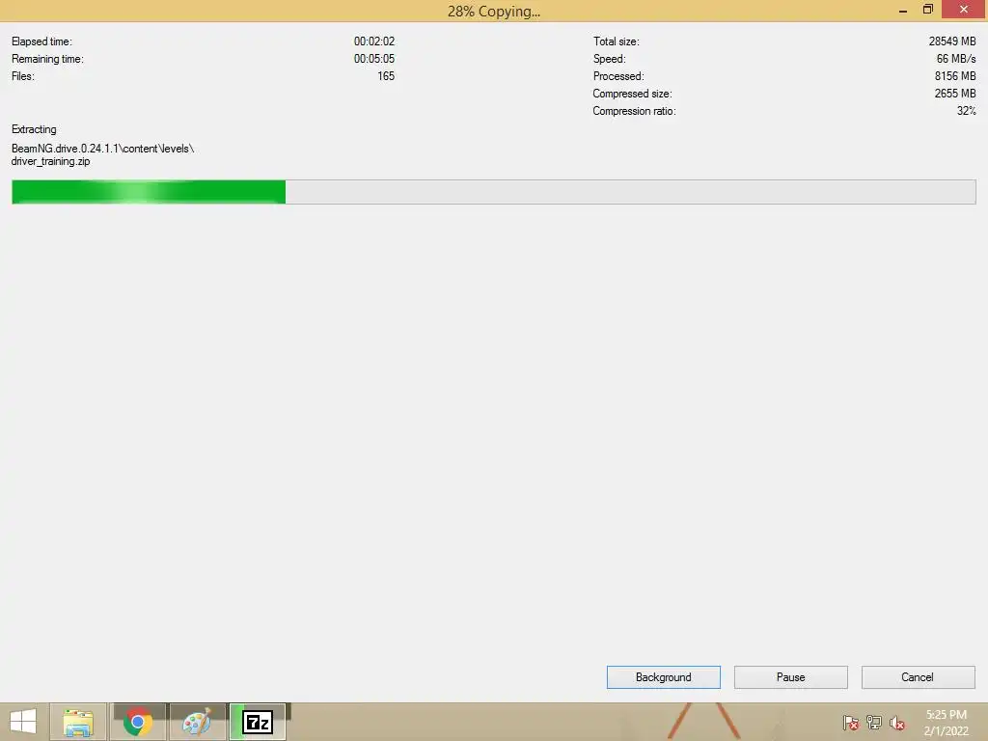Open the clock showing 5:25 PM
988x741 pixels.
[x=947, y=715]
